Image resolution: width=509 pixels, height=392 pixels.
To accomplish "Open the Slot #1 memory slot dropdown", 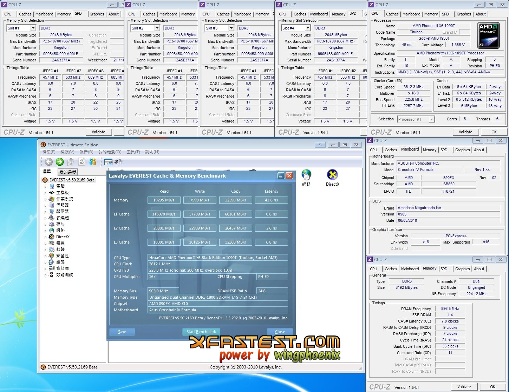I will (33, 28).
